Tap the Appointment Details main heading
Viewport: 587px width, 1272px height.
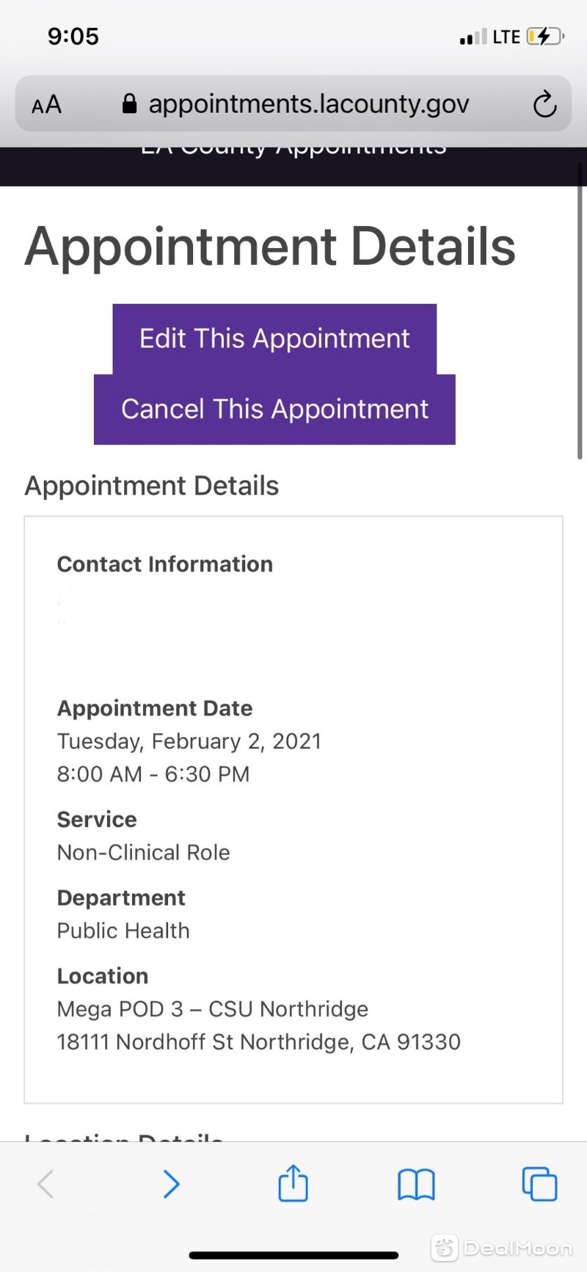coord(270,246)
